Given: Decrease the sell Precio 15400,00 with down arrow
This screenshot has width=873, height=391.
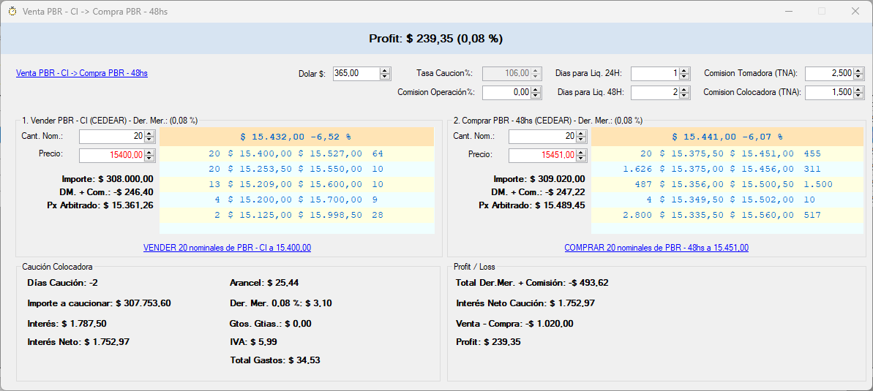Looking at the screenshot, I should (149, 159).
